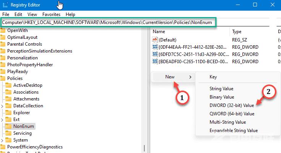Open the Favorites menu
This screenshot has width=281, height=153.
[x=51, y=14]
